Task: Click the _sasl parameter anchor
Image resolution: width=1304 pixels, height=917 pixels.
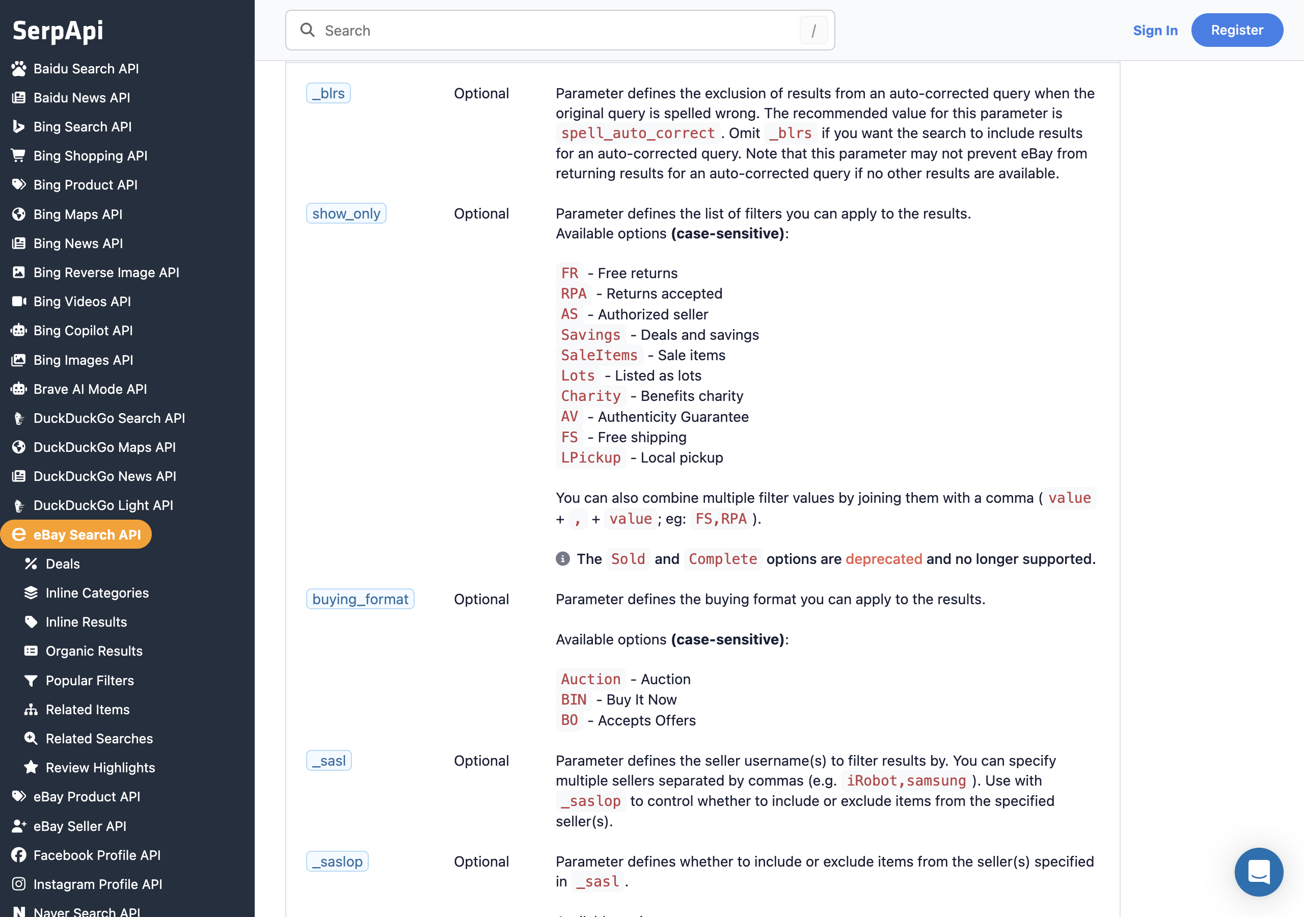Action: (x=329, y=760)
